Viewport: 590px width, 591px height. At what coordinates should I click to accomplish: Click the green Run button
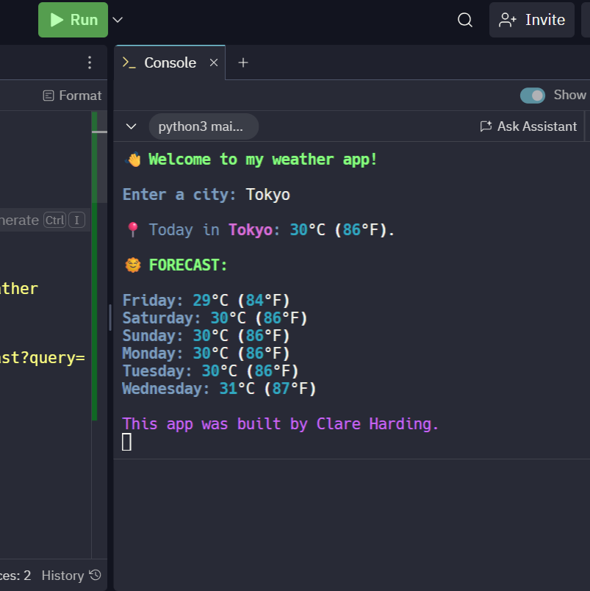point(73,20)
